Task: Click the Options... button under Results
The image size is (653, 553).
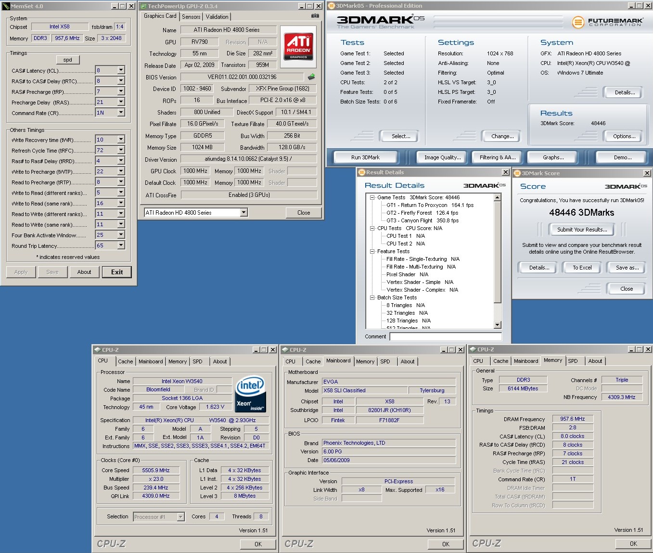Action: (624, 136)
